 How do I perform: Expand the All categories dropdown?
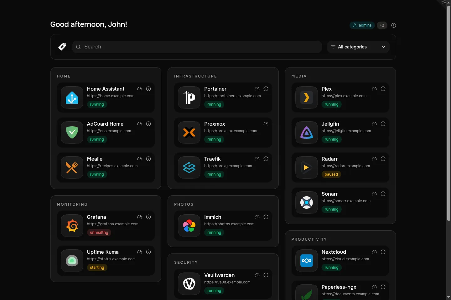coord(358,47)
